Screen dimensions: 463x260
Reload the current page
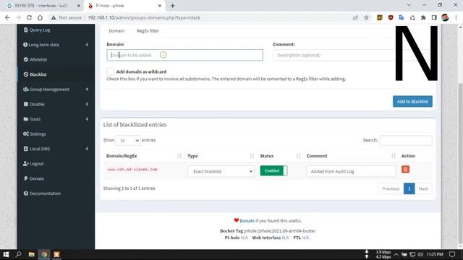(29, 17)
